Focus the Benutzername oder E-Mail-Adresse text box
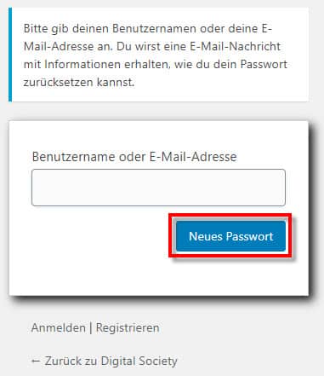324x376 pixels. 158,188
